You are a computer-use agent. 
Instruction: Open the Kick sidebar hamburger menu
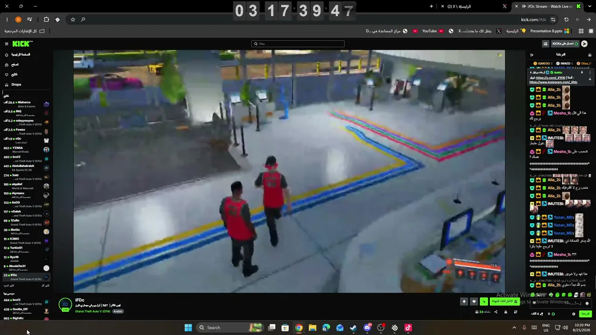coord(7,44)
